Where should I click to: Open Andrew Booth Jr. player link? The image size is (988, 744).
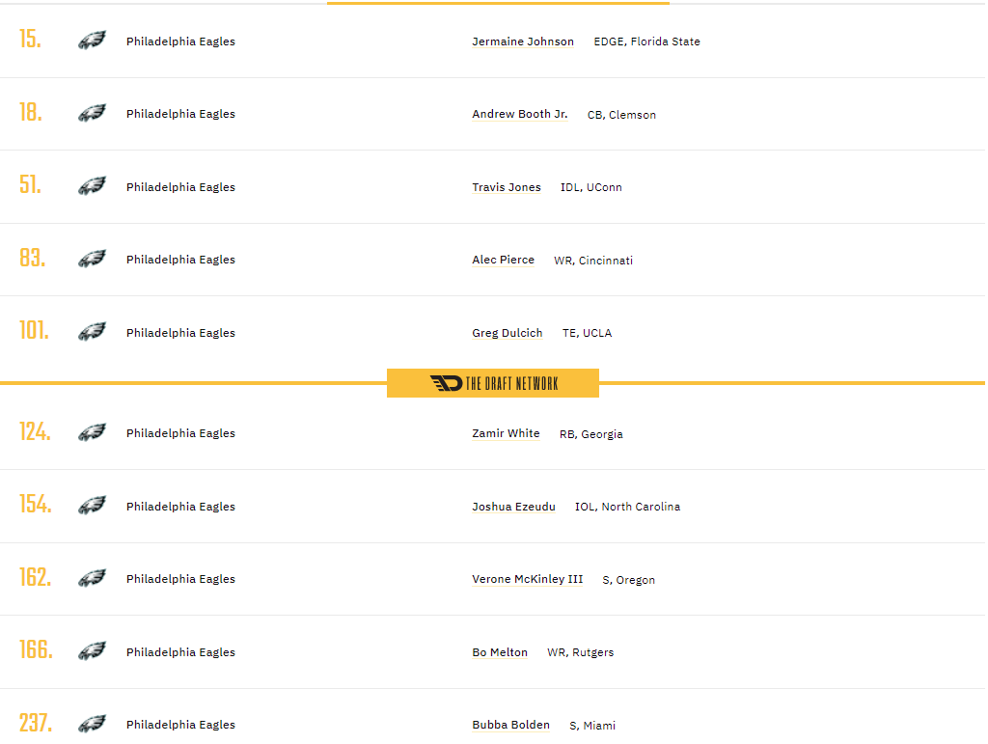[520, 114]
